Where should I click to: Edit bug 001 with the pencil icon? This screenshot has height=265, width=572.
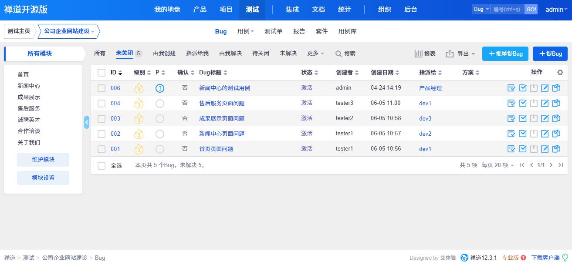coord(545,148)
